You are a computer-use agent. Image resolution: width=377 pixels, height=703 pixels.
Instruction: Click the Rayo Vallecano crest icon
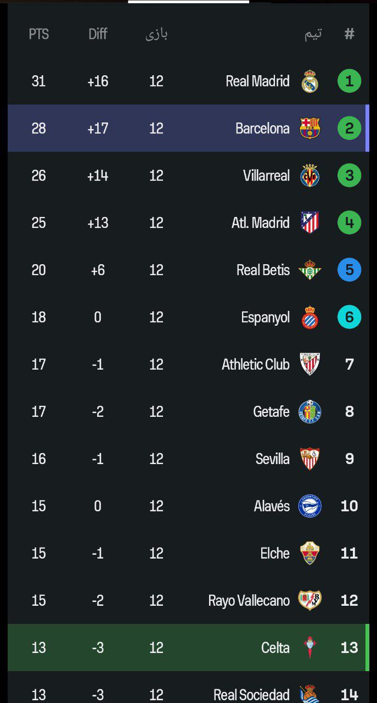click(x=310, y=600)
